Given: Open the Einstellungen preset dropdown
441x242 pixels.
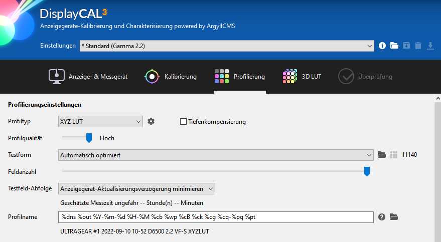Looking at the screenshot, I should click(227, 46).
